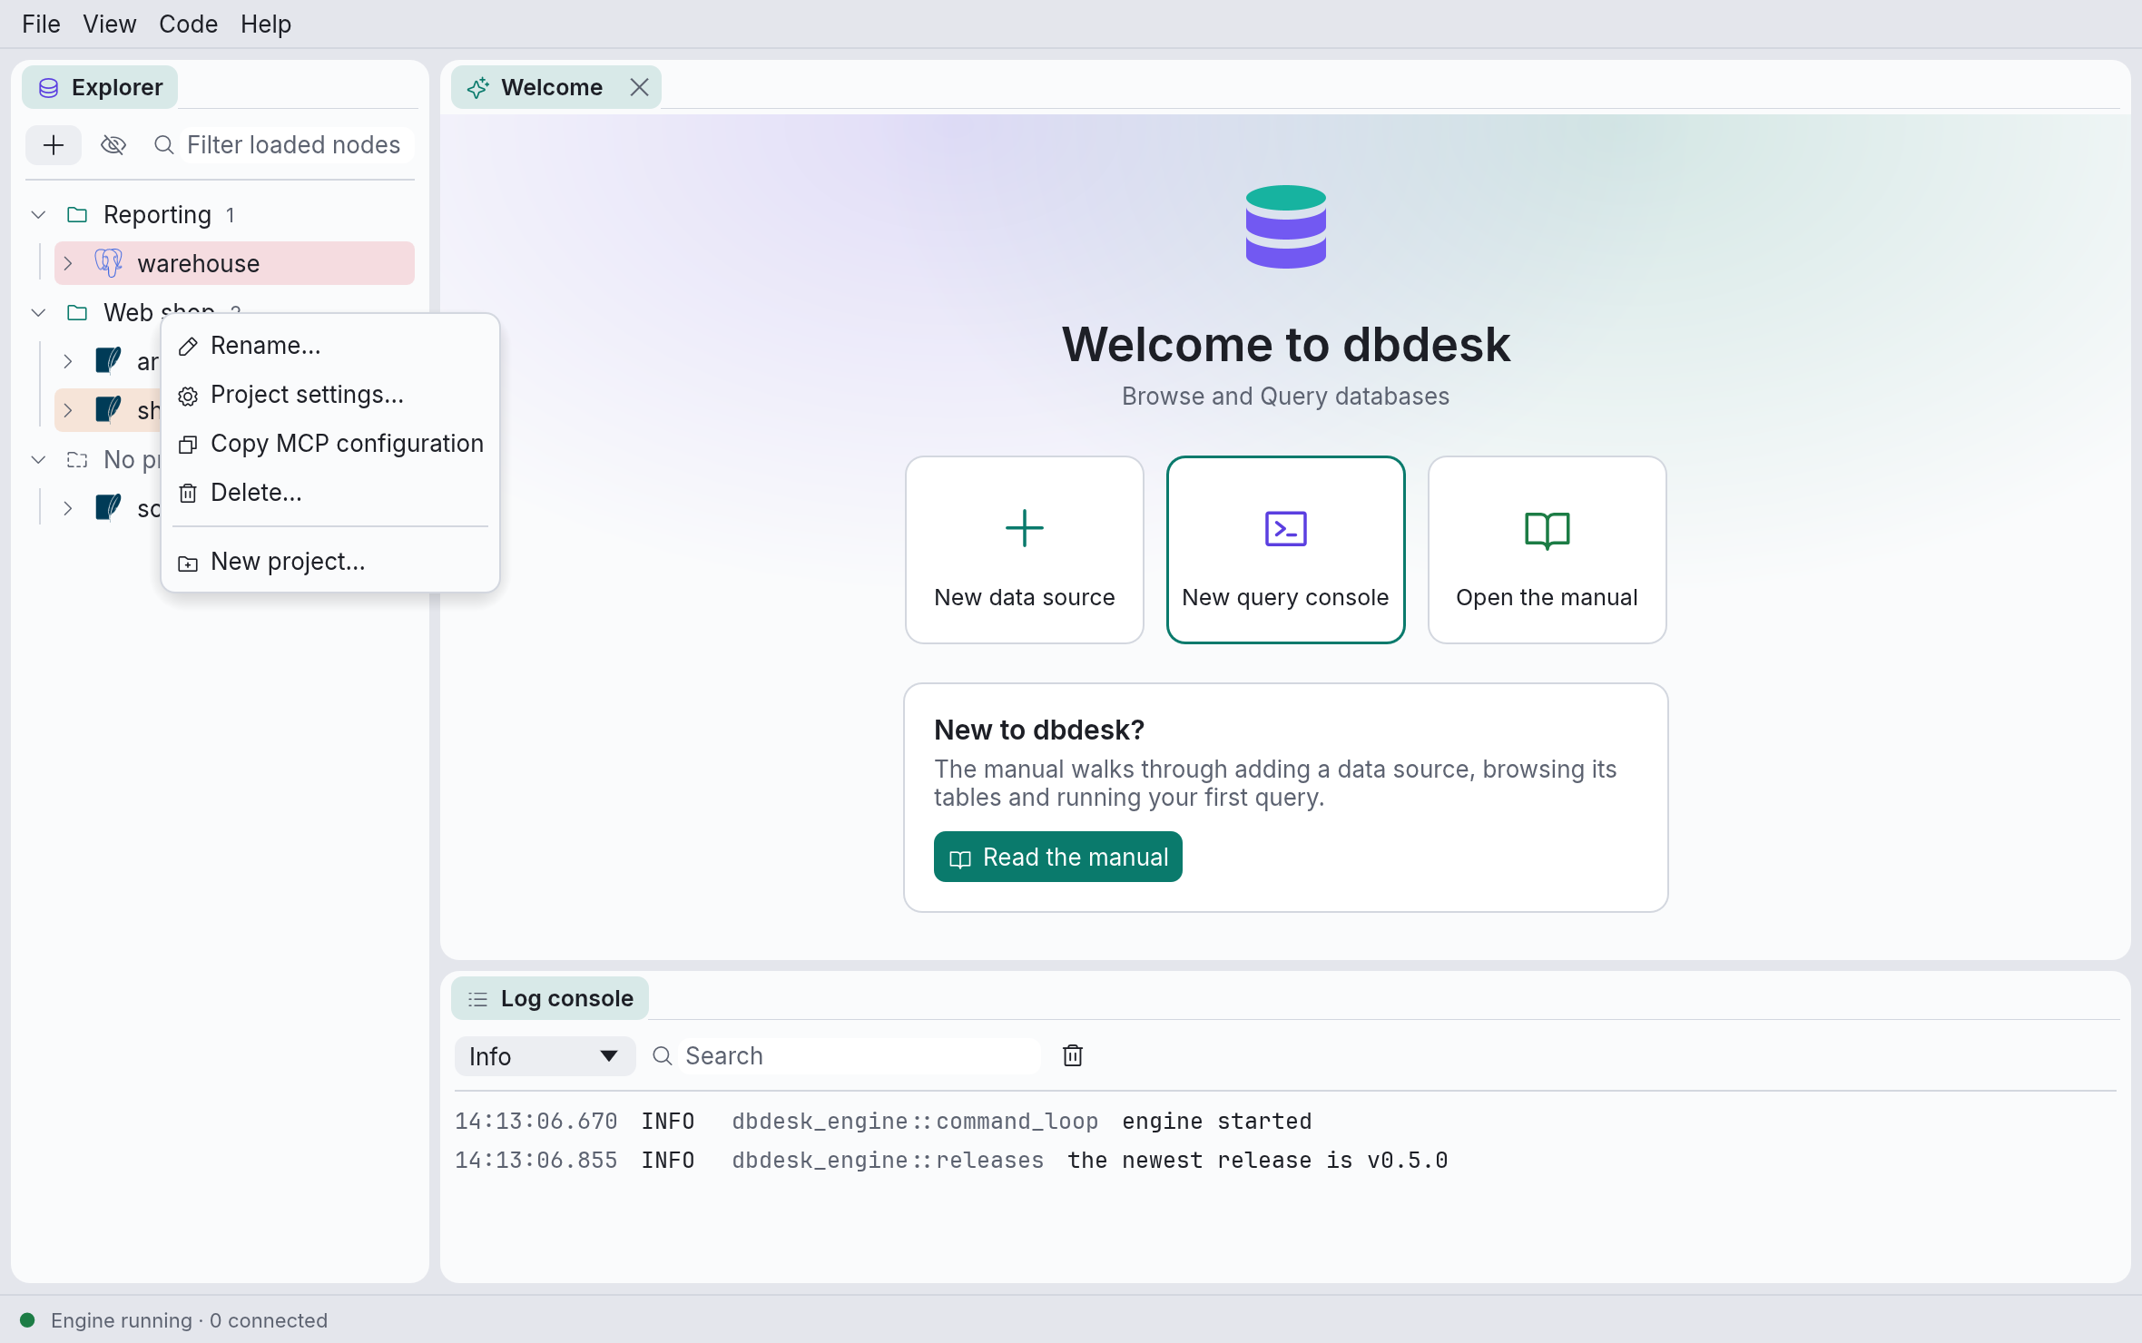This screenshot has width=2142, height=1343.
Task: Expand the warehouse data source node
Action: pos(68,264)
